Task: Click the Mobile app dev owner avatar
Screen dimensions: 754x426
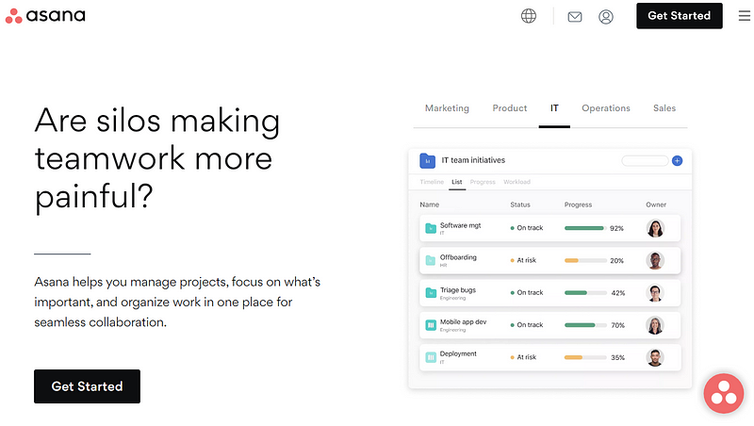Action: [655, 325]
